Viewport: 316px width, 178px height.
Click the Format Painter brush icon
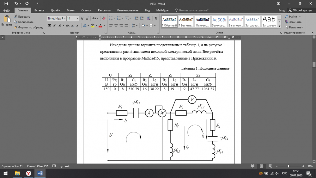point(16,27)
